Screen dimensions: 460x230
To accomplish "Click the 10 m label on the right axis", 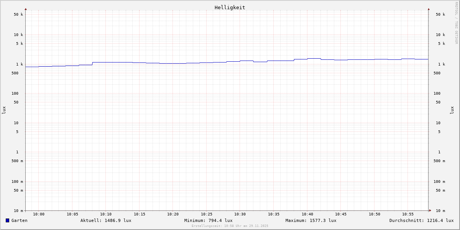I will point(440,211).
